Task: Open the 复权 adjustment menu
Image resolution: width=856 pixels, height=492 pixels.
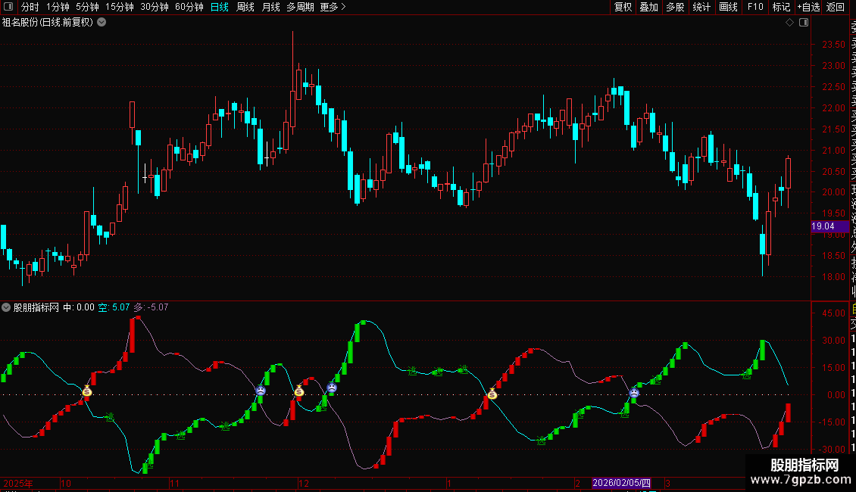Action: pyautogui.click(x=623, y=7)
